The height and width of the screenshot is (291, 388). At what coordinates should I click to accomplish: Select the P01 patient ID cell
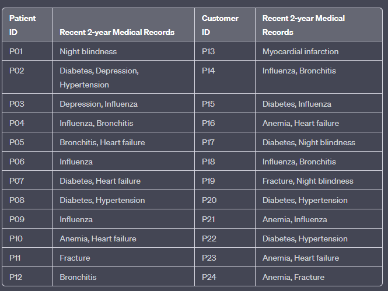(27, 51)
